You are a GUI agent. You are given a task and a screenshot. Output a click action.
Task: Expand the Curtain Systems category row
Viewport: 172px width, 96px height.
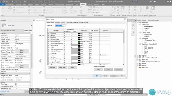coord(49,42)
